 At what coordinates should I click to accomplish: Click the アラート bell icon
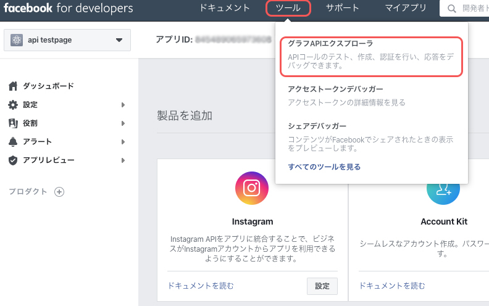(x=13, y=142)
